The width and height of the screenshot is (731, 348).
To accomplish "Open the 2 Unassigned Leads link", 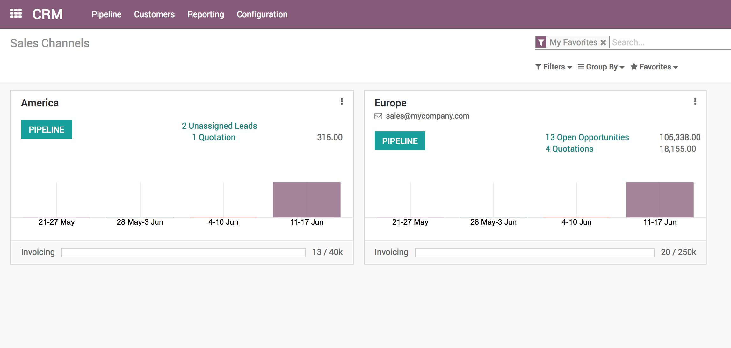I will point(219,126).
